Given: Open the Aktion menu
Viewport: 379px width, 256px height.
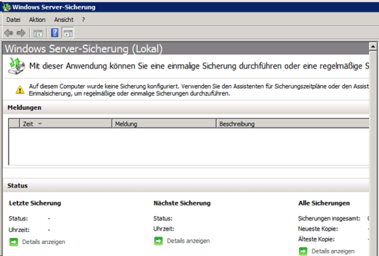Looking at the screenshot, I should [x=37, y=19].
